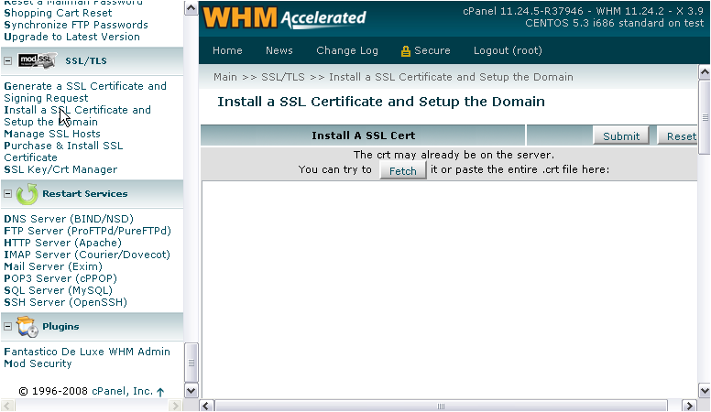
Task: Open SSL Key/Crt Manager
Action: click(60, 169)
